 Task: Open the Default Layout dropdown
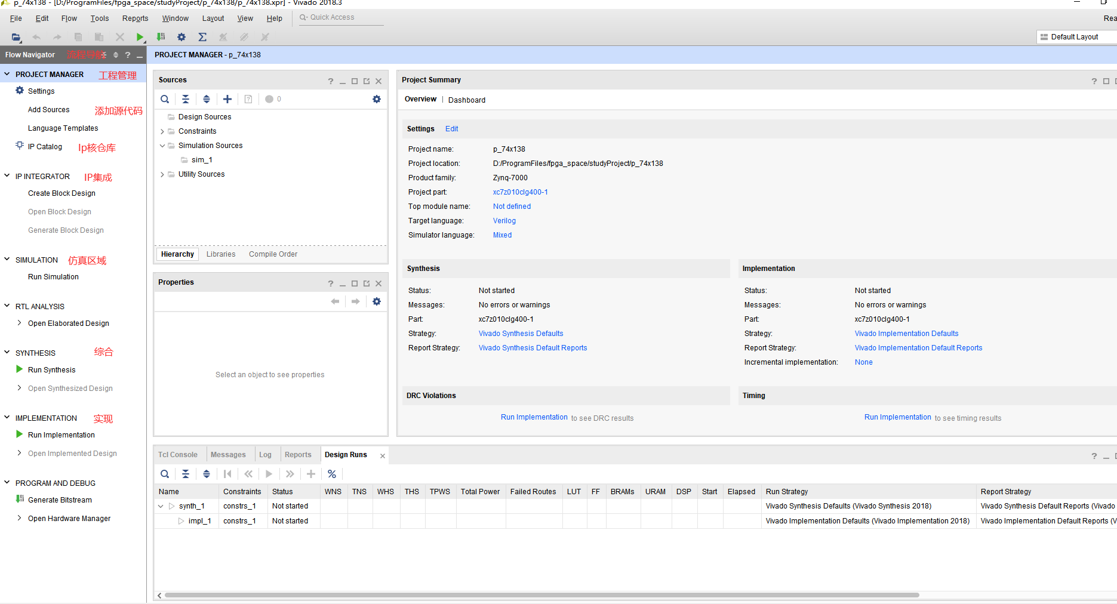click(x=1076, y=37)
